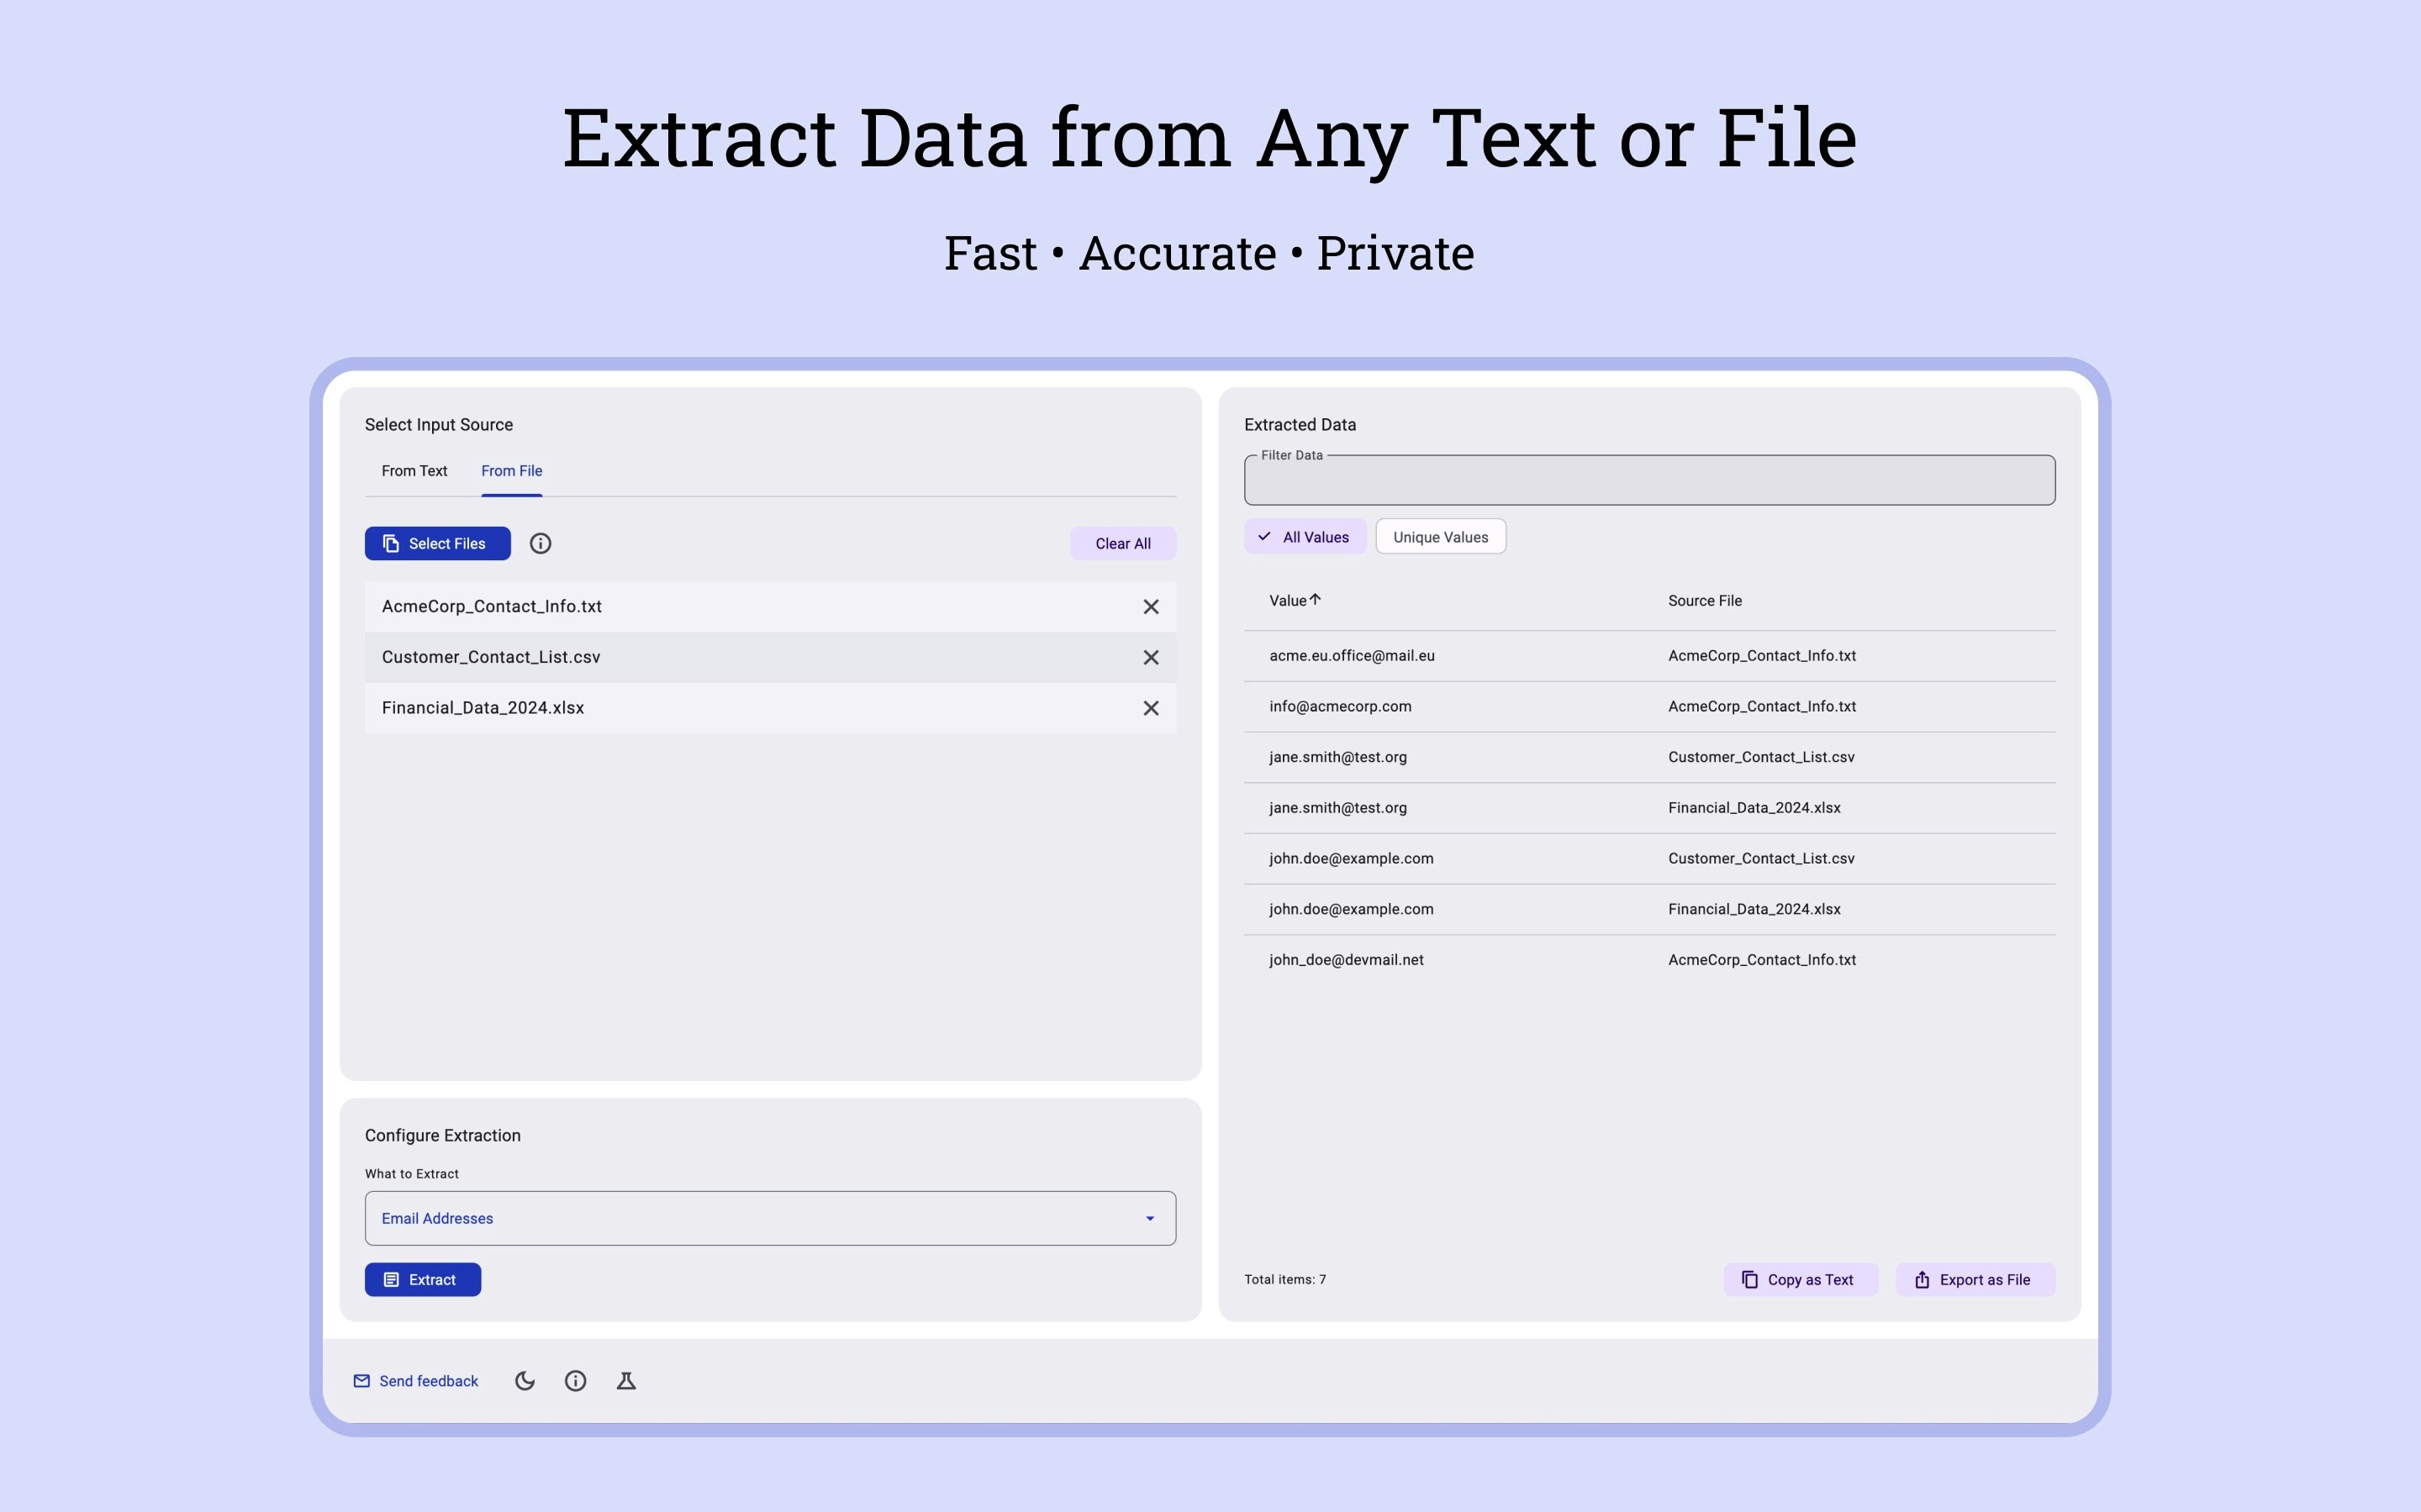
Task: Select the From File tab
Action: click(x=511, y=471)
